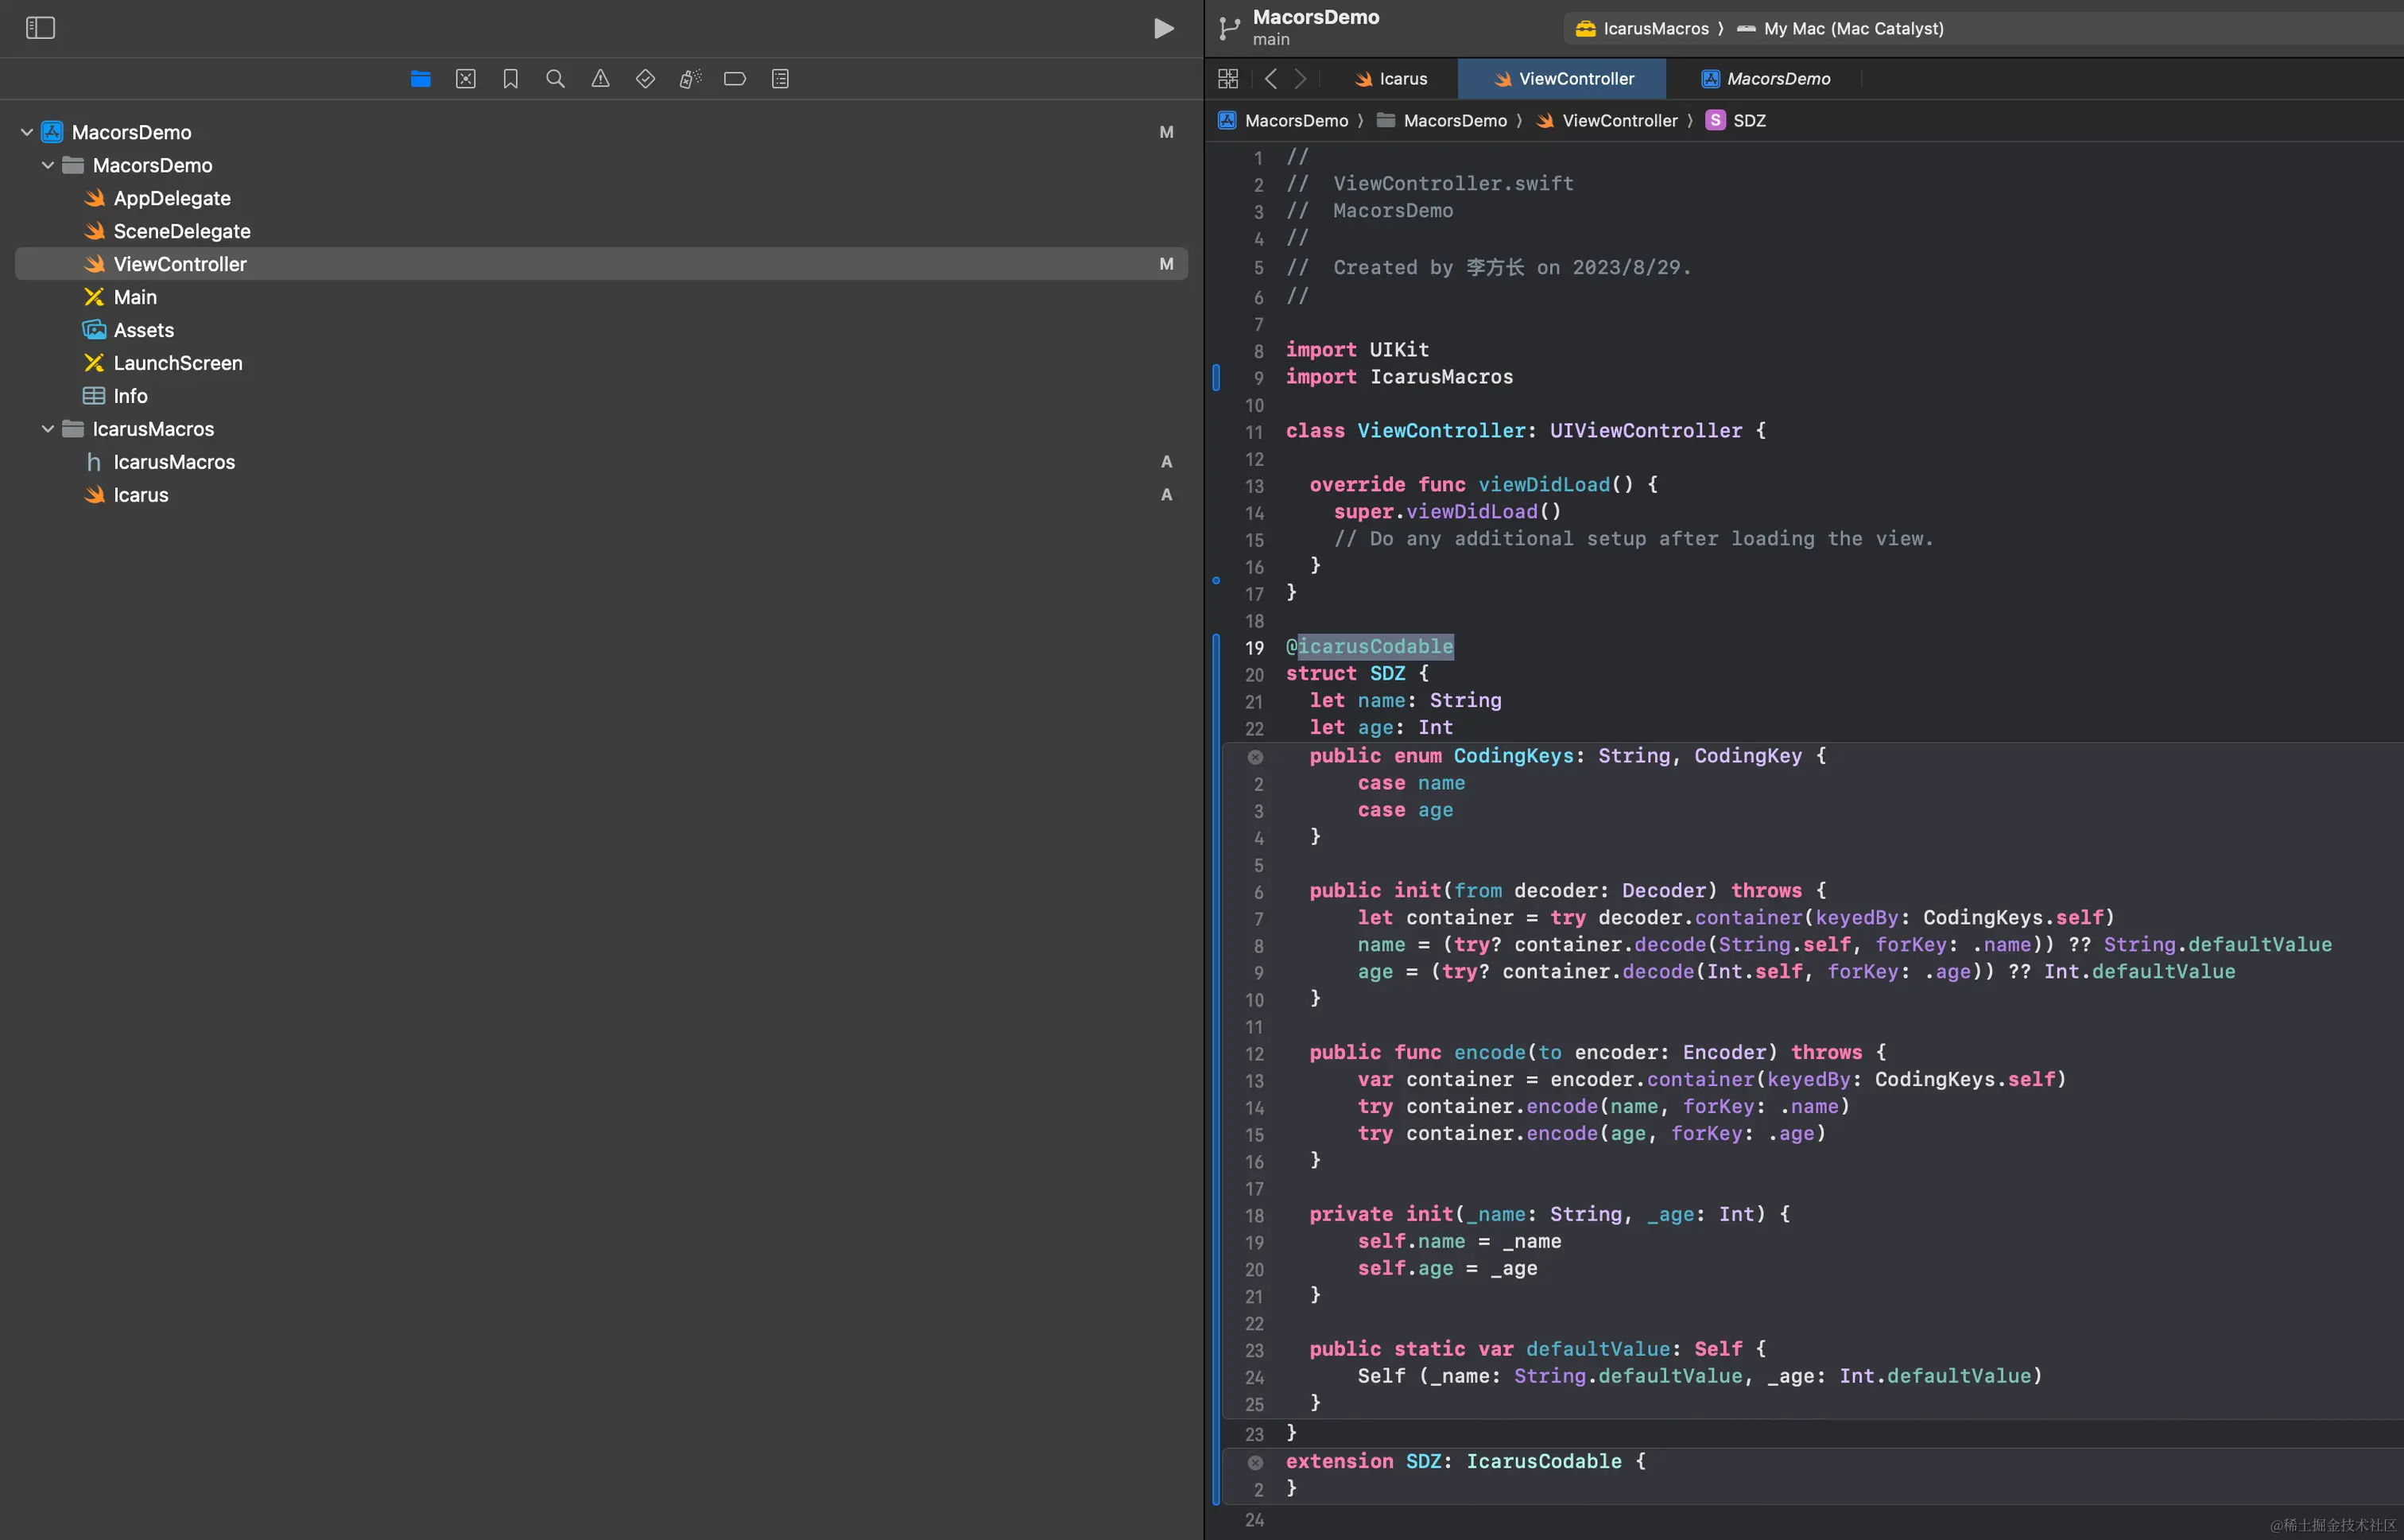Viewport: 2404px width, 1540px height.
Task: Collapse the MacorsDemo source folder
Action: 48,165
